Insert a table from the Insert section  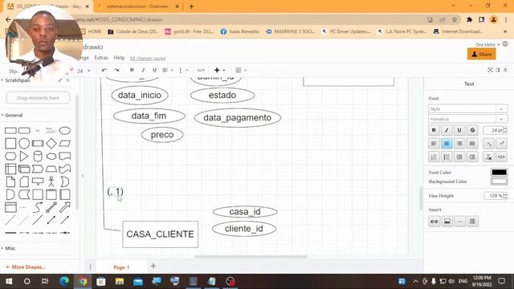click(x=472, y=222)
